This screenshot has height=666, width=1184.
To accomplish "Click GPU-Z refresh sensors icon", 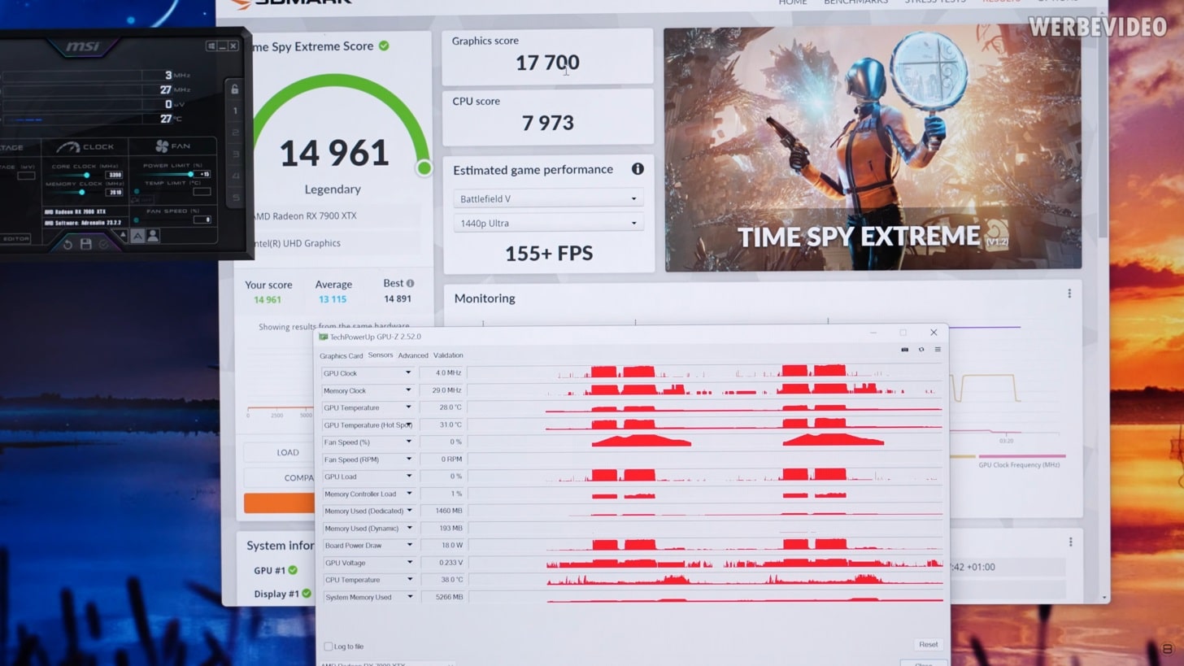I will (921, 350).
